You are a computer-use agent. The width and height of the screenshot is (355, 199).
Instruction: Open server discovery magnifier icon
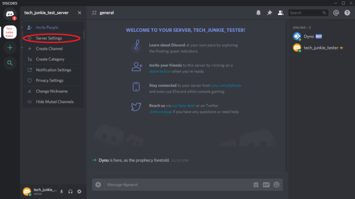(x=10, y=63)
